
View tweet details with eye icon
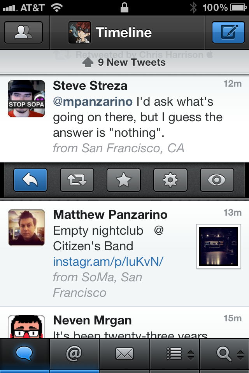pos(217,180)
